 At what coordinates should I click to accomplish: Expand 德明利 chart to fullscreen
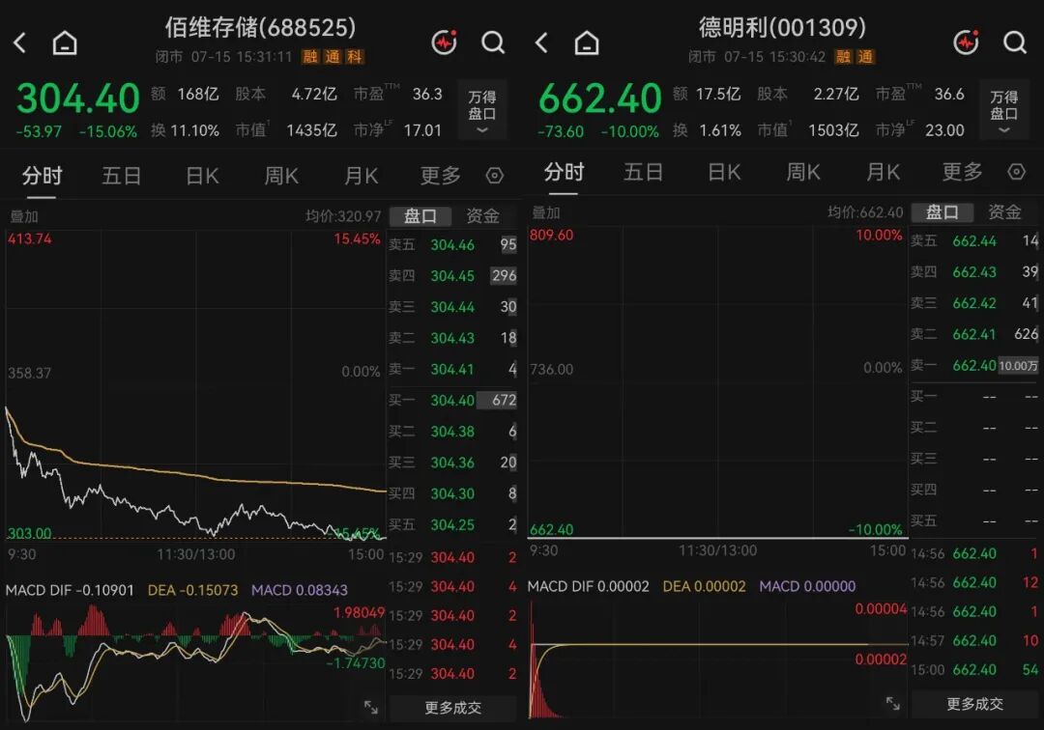pos(893,703)
